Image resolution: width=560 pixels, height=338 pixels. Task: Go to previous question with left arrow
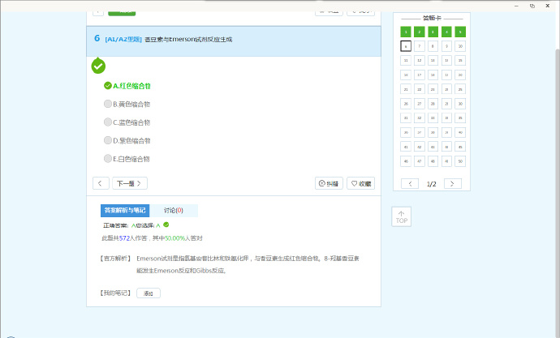point(101,183)
